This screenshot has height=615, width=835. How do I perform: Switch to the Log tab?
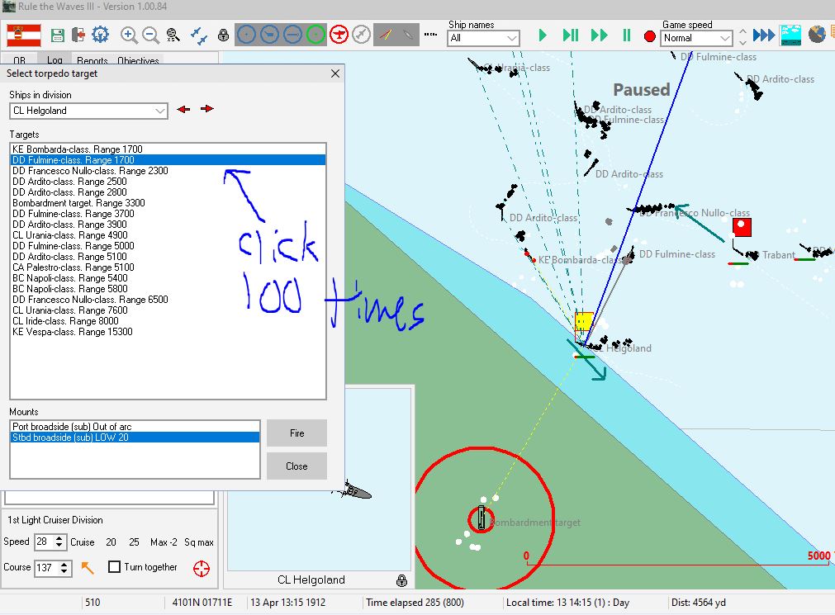[55, 60]
